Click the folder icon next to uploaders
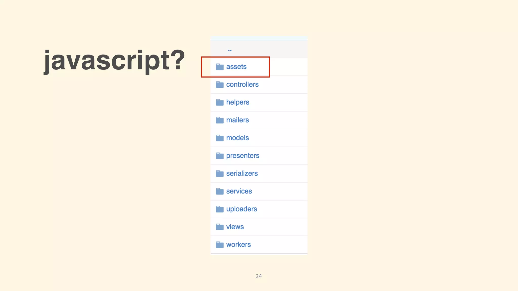The height and width of the screenshot is (291, 518). [220, 209]
